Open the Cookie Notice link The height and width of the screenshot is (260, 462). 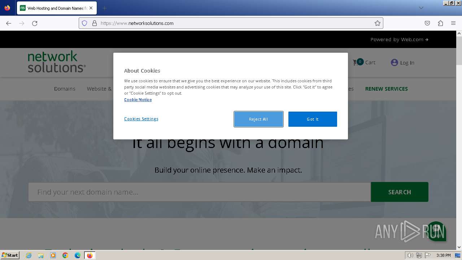(138, 100)
